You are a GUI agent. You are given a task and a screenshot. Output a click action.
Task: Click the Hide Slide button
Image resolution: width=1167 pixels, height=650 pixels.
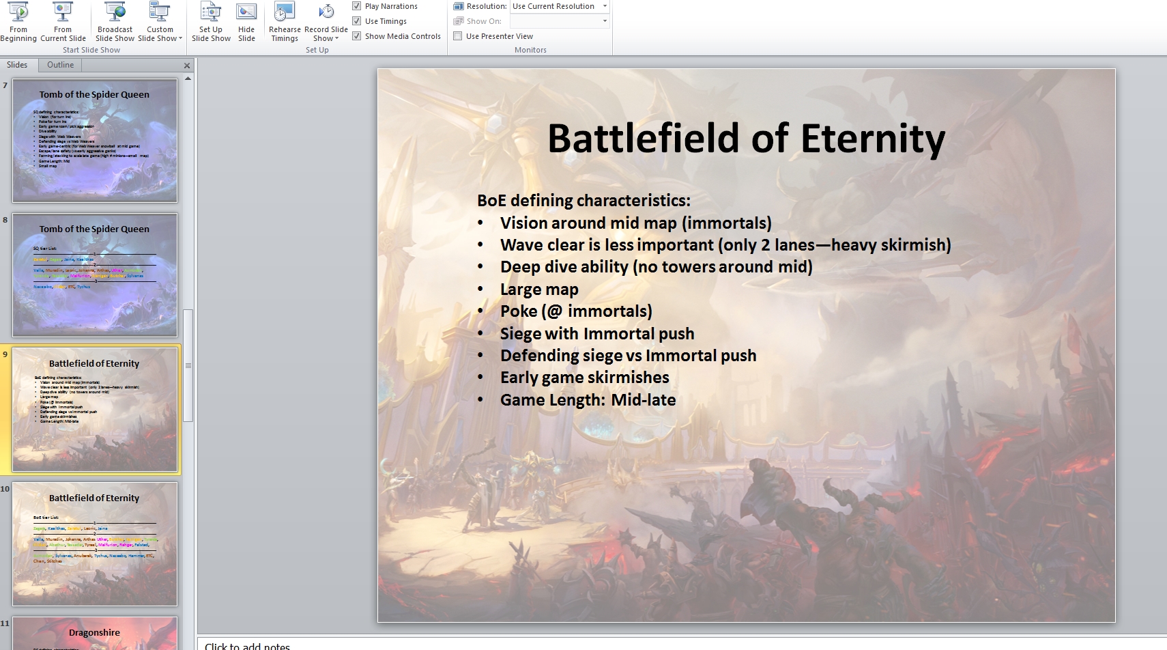[246, 23]
